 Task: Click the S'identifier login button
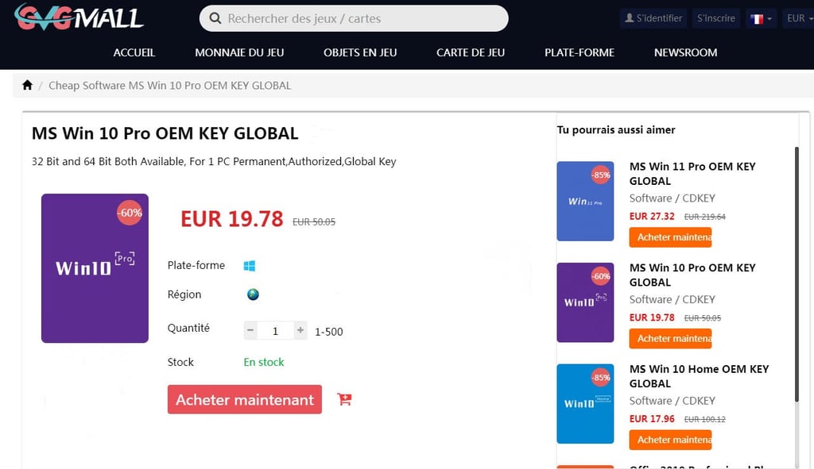(x=653, y=19)
